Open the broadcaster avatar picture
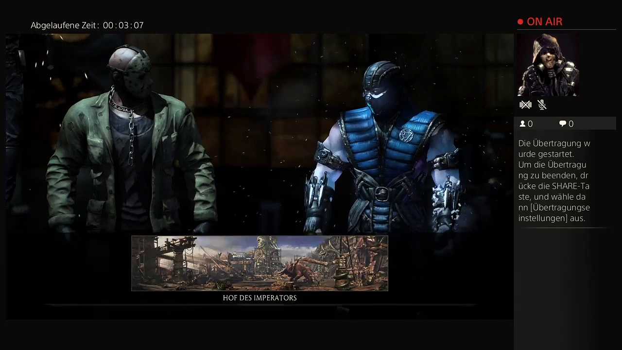This screenshot has height=350, width=622. point(548,65)
